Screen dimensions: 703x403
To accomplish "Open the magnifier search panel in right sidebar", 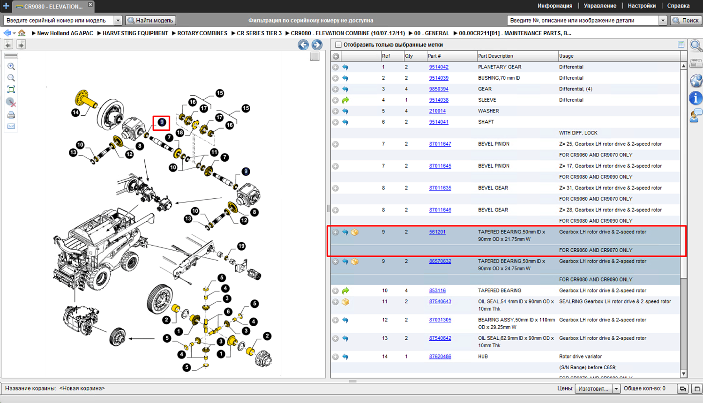I will pyautogui.click(x=696, y=46).
